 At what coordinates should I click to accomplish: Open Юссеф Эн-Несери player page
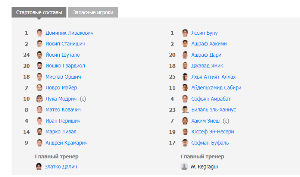[213, 132]
